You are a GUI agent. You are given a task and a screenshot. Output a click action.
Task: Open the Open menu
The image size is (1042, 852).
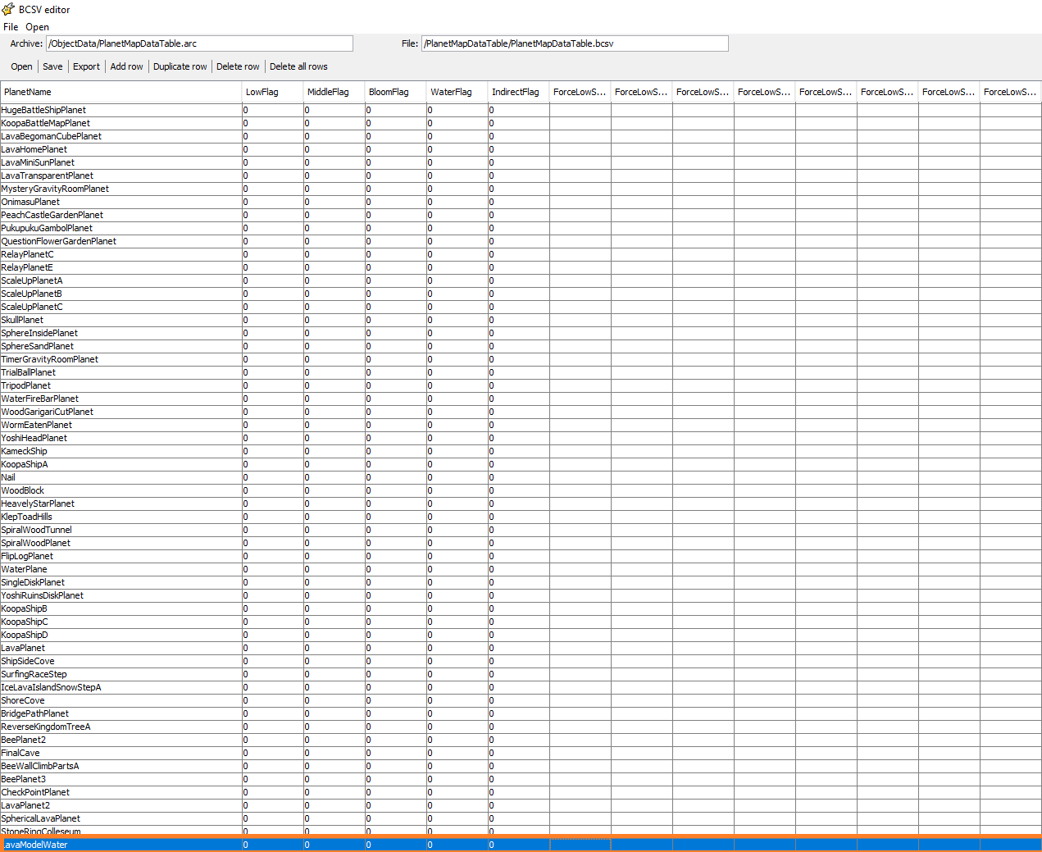click(x=37, y=27)
